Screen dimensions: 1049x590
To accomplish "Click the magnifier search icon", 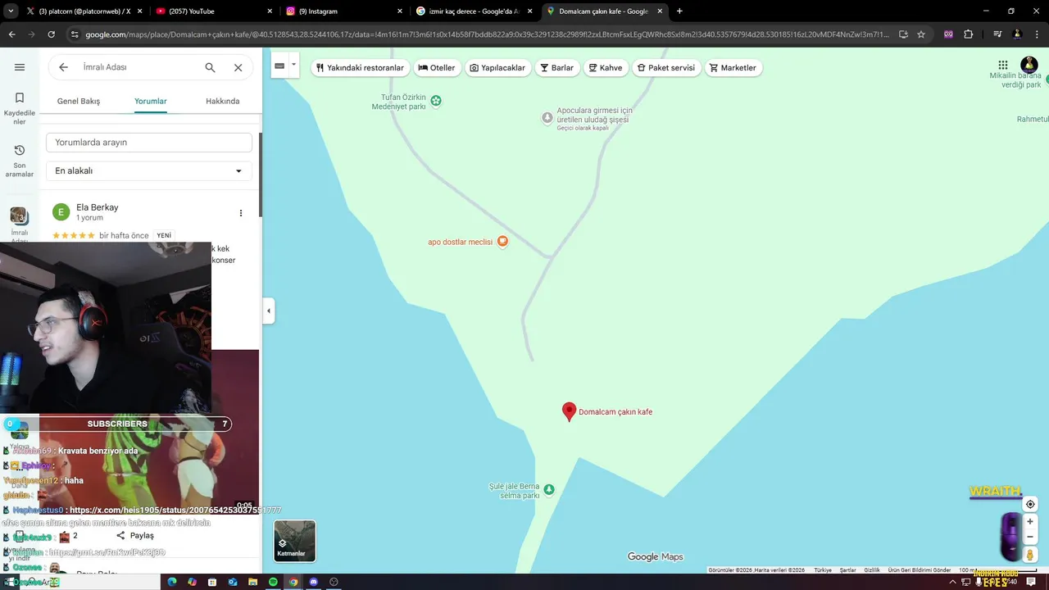I will (x=211, y=67).
